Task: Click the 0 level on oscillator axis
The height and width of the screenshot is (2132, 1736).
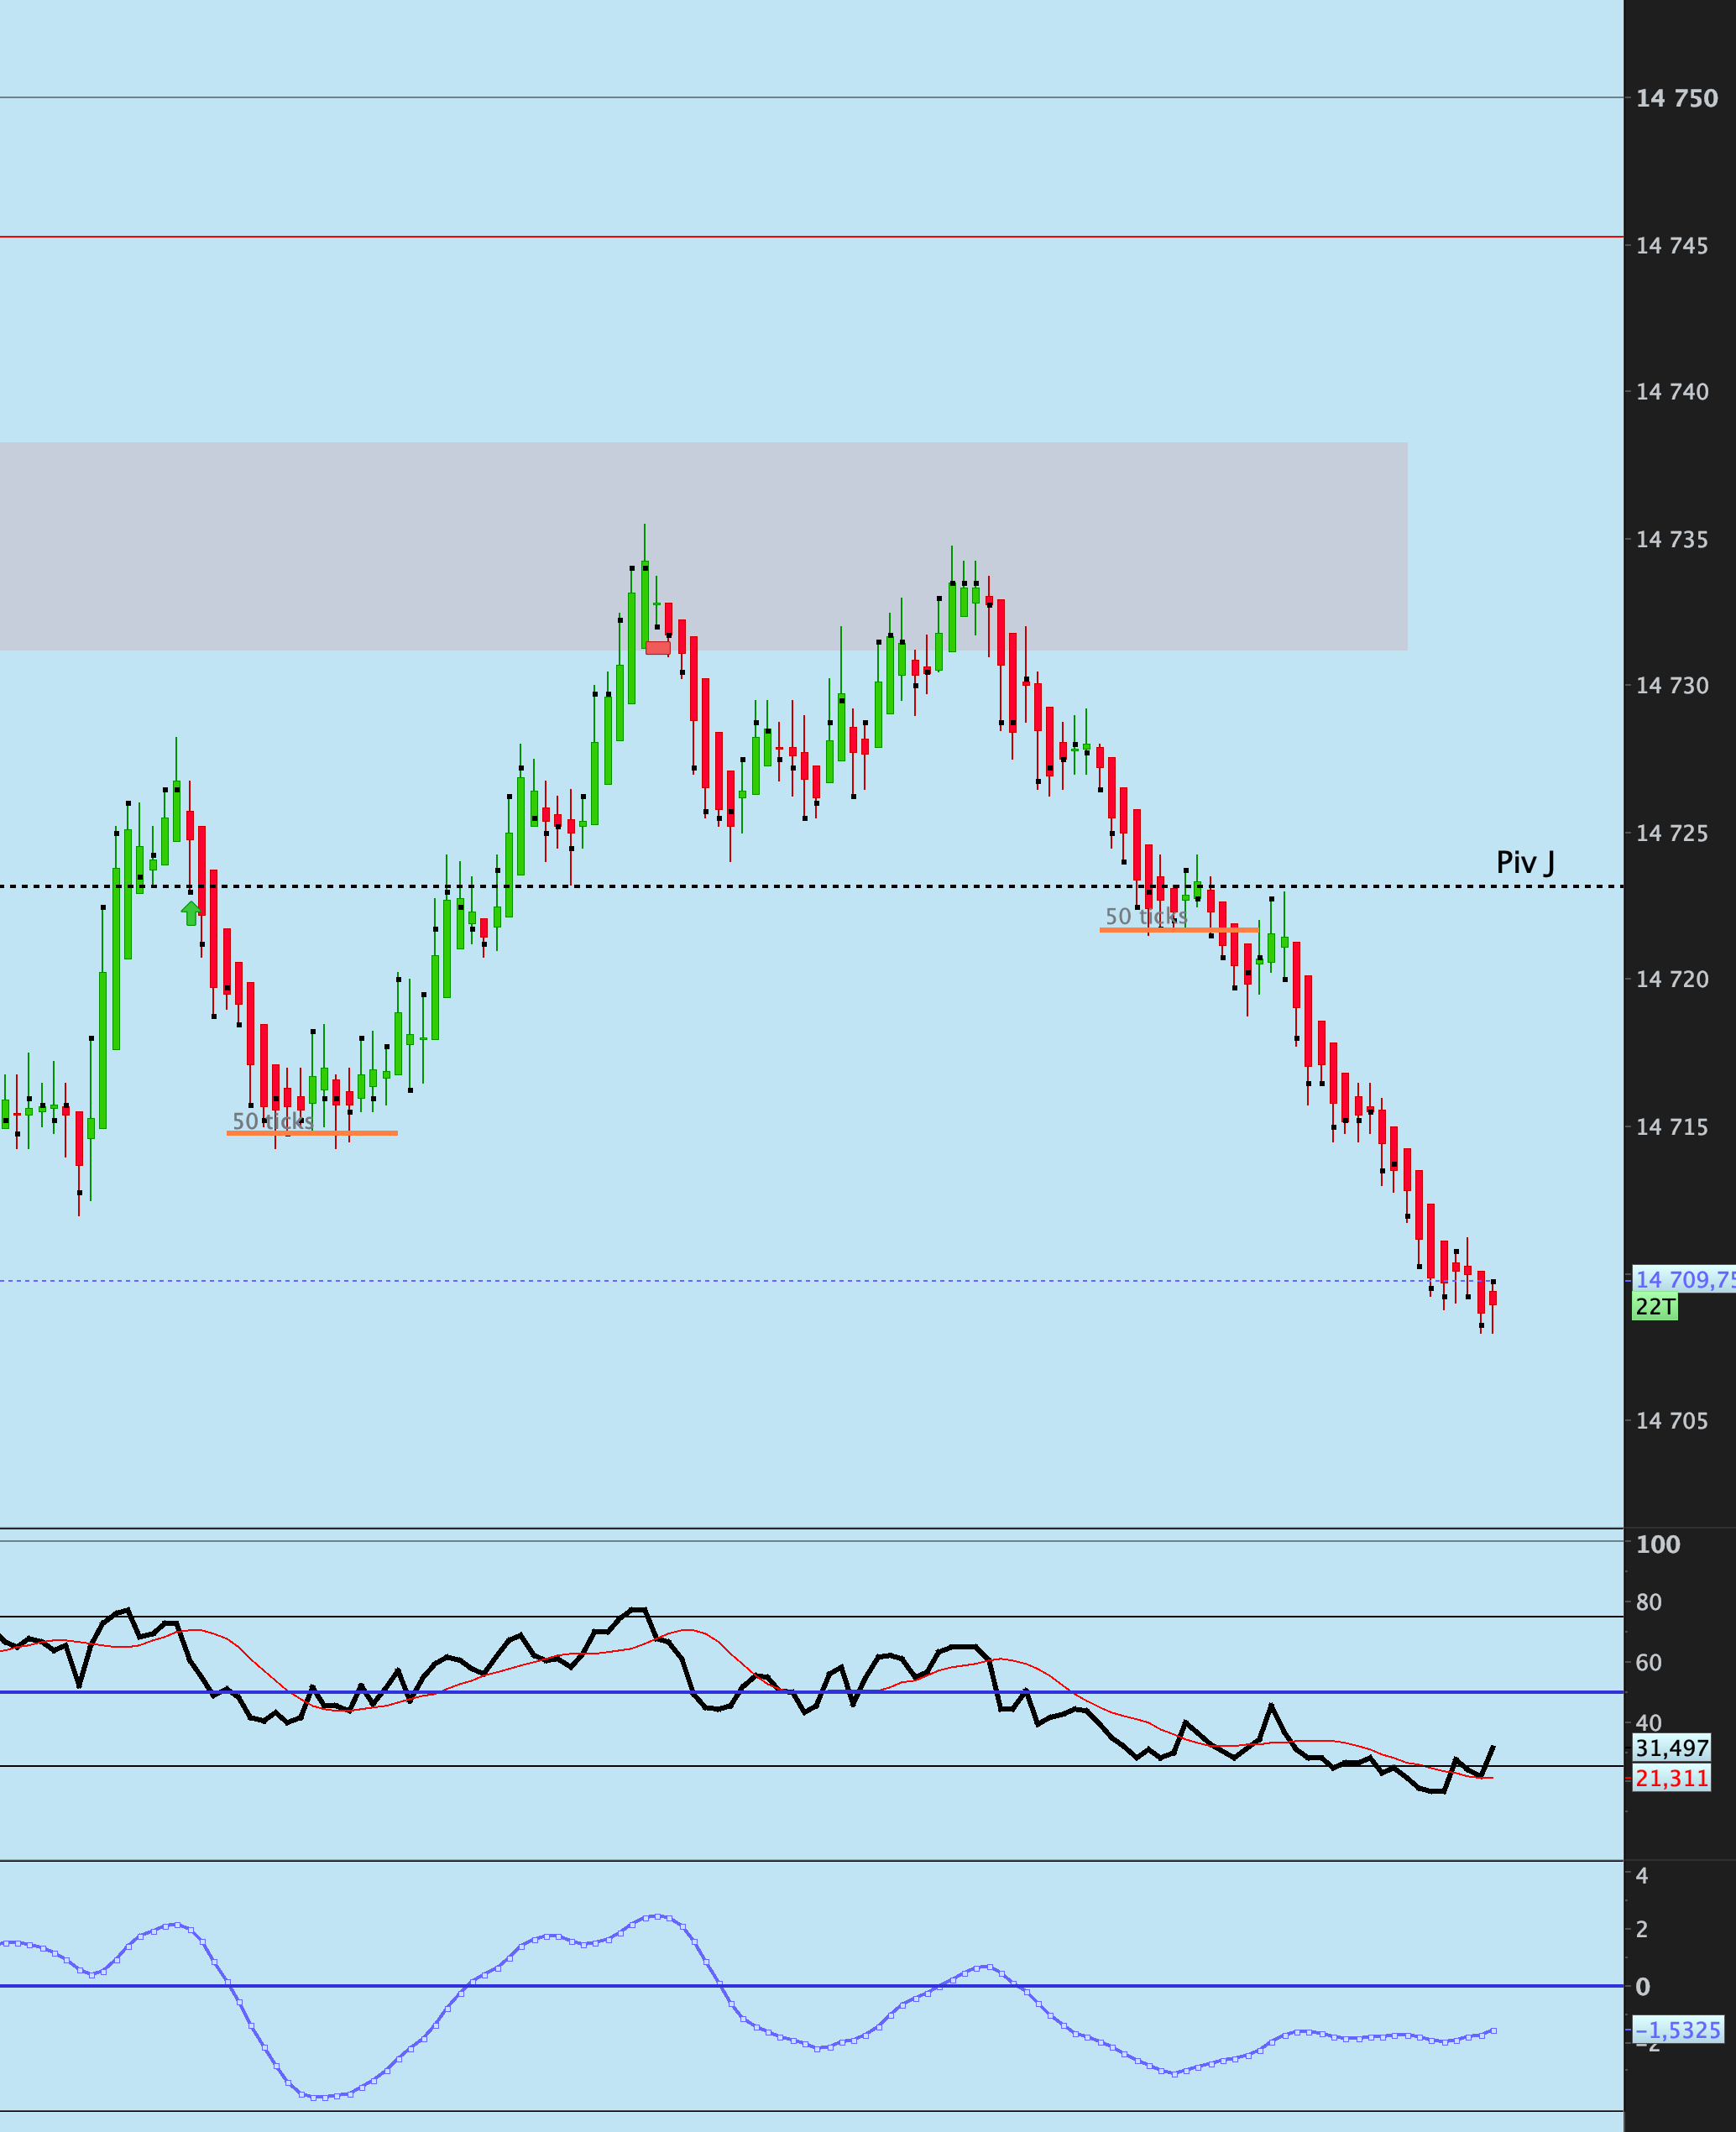Action: 1642,1987
